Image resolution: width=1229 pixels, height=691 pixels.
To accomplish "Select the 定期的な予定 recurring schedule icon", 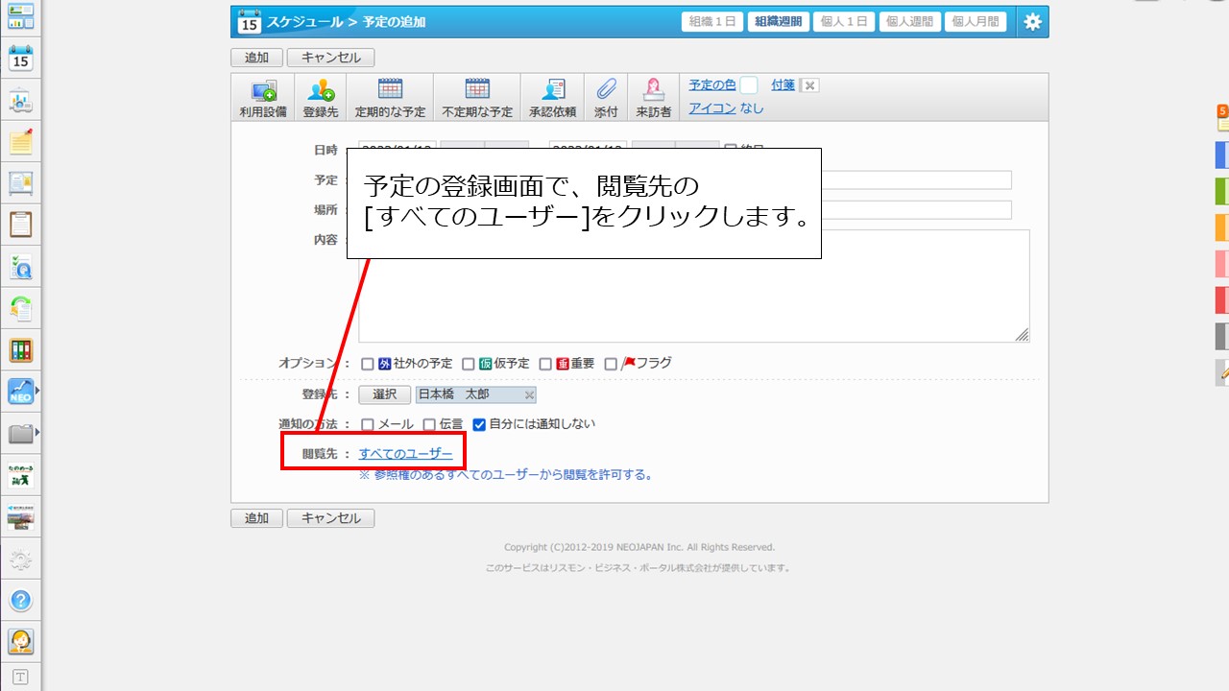I will [390, 90].
